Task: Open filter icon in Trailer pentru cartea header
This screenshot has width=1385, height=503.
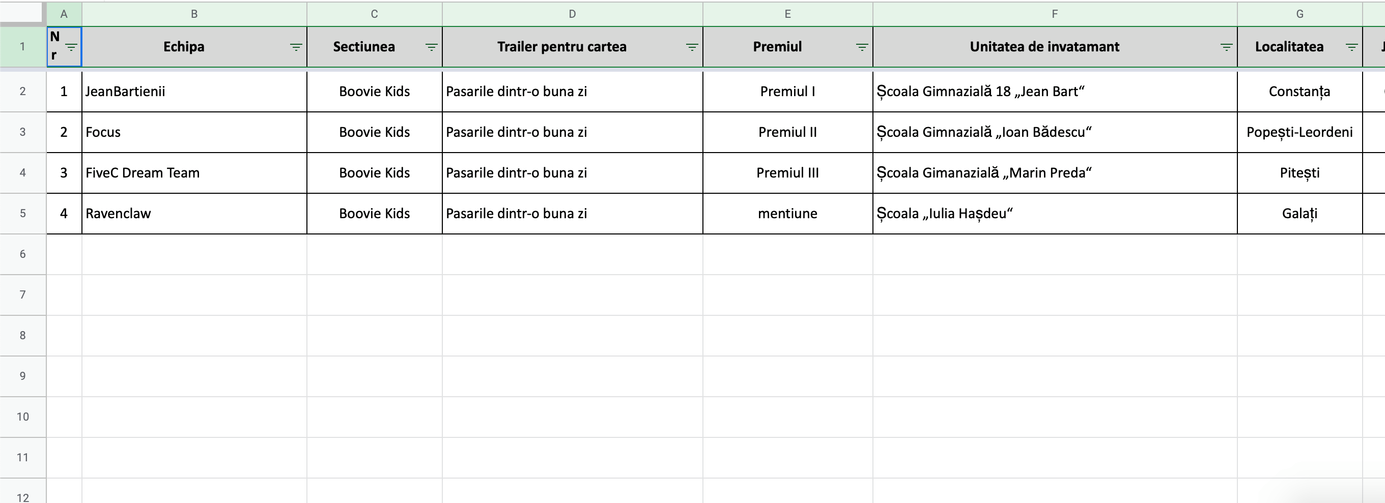Action: [x=692, y=47]
